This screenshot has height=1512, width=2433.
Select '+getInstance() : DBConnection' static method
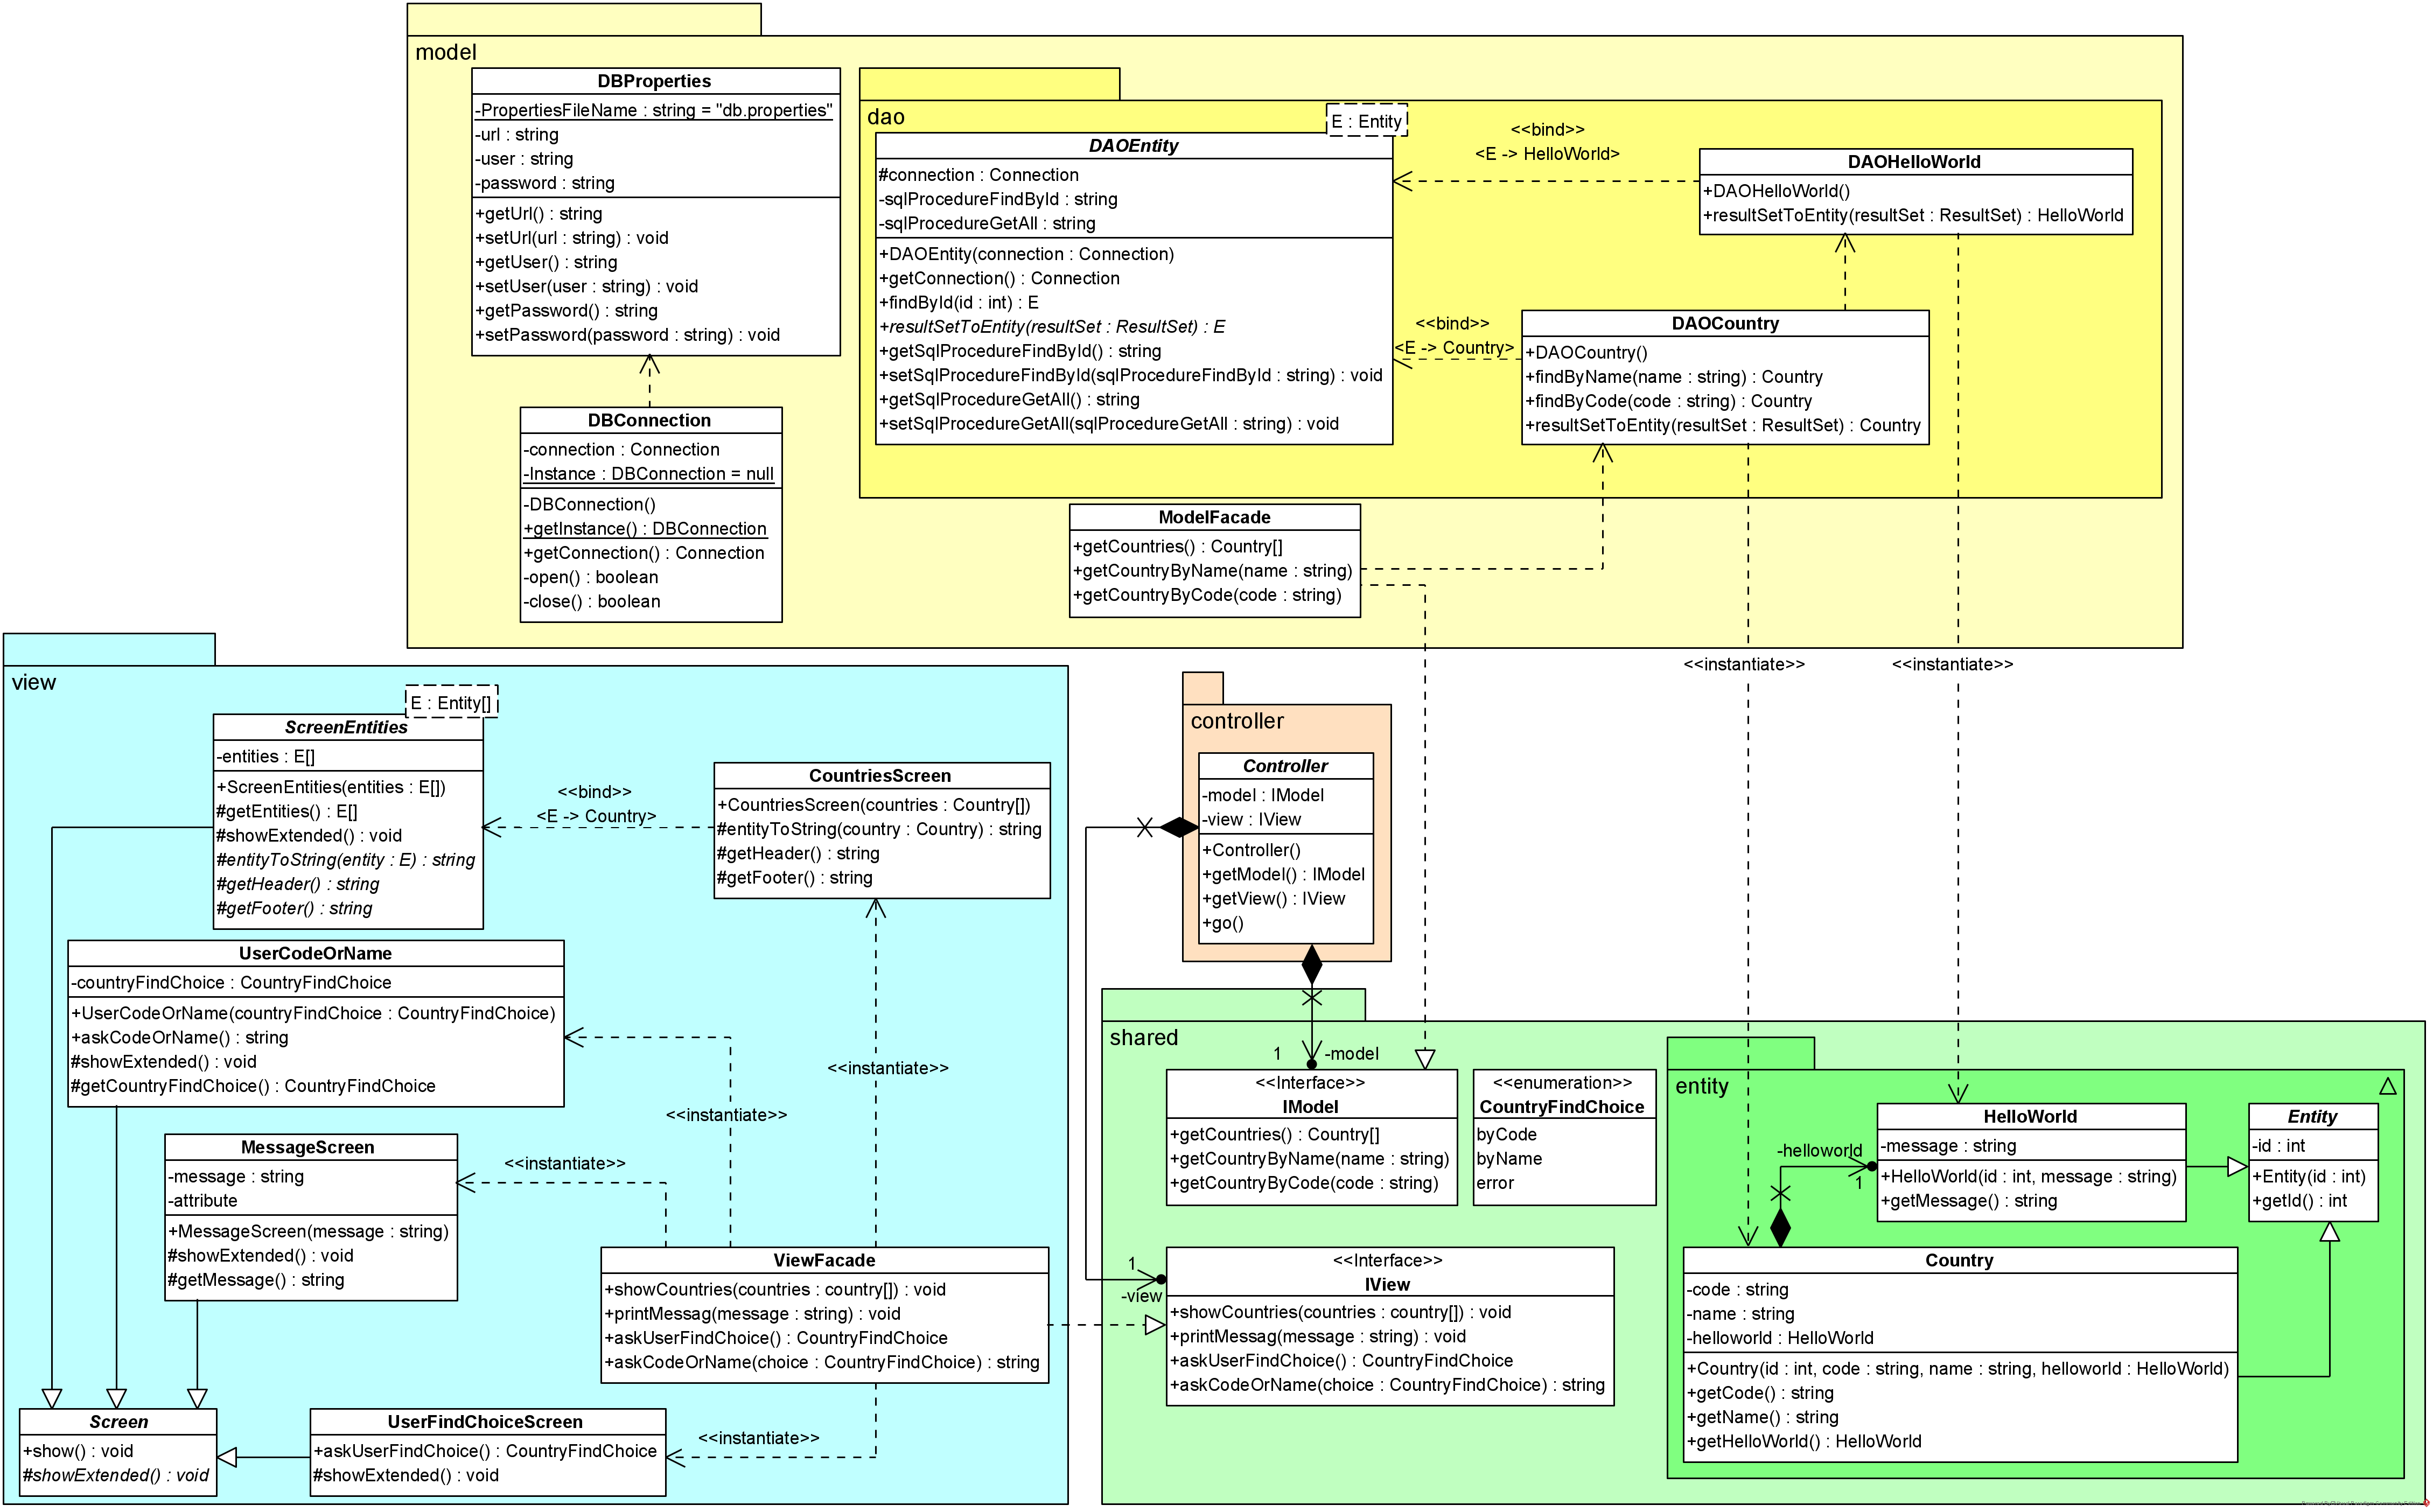(x=645, y=529)
